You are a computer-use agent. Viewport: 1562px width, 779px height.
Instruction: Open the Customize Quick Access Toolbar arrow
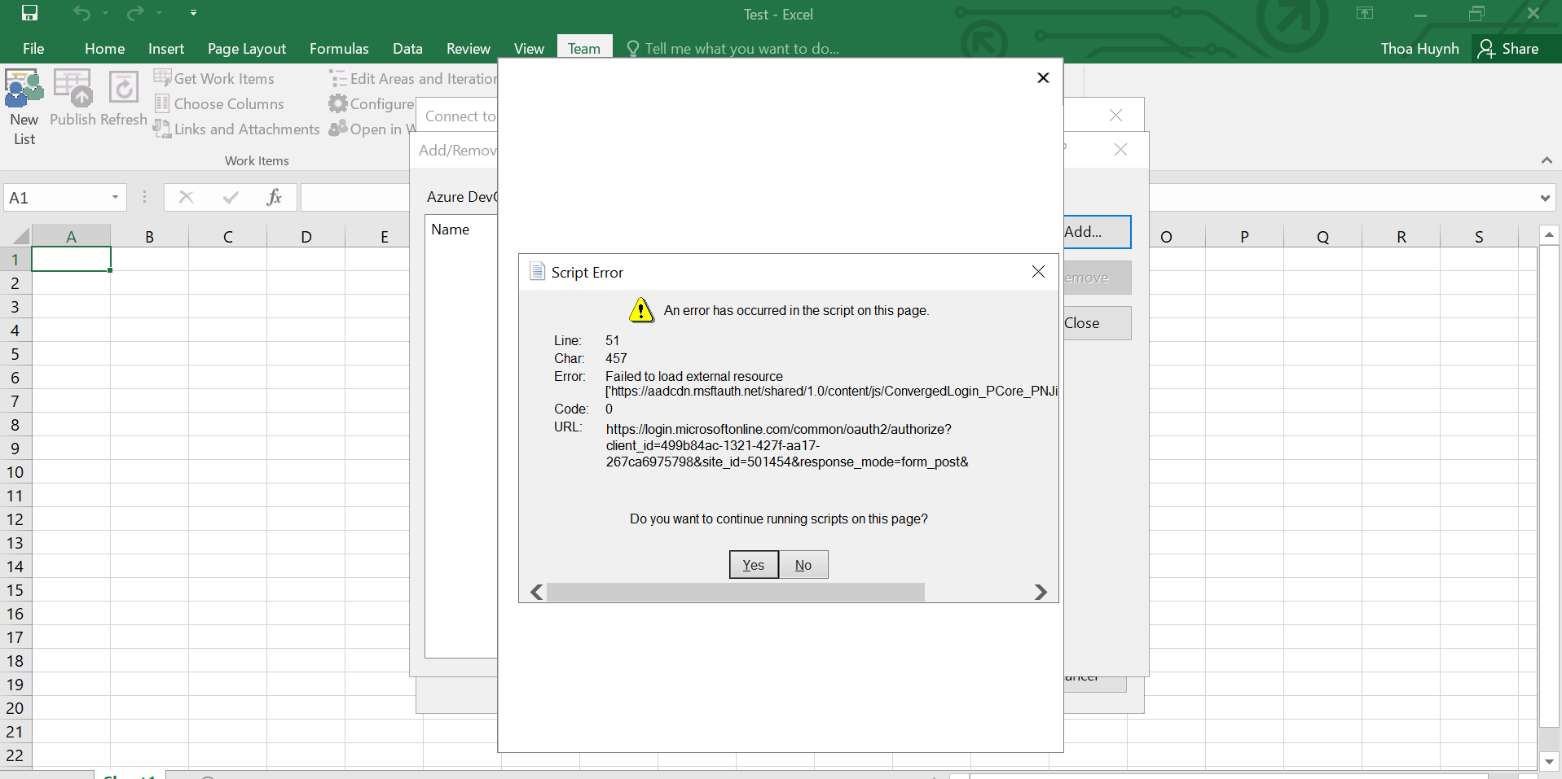coord(193,13)
